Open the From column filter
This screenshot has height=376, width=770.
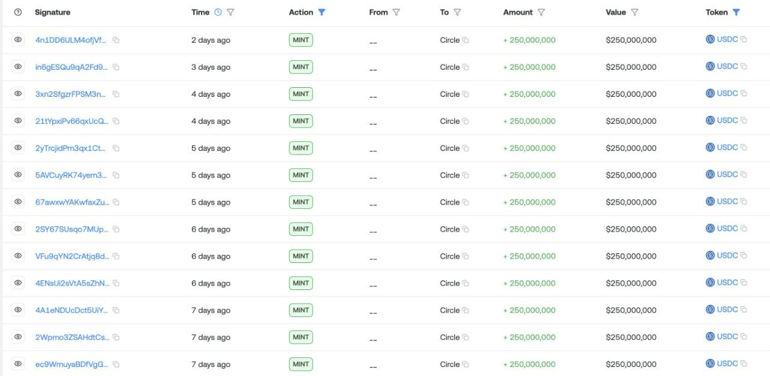tap(396, 12)
